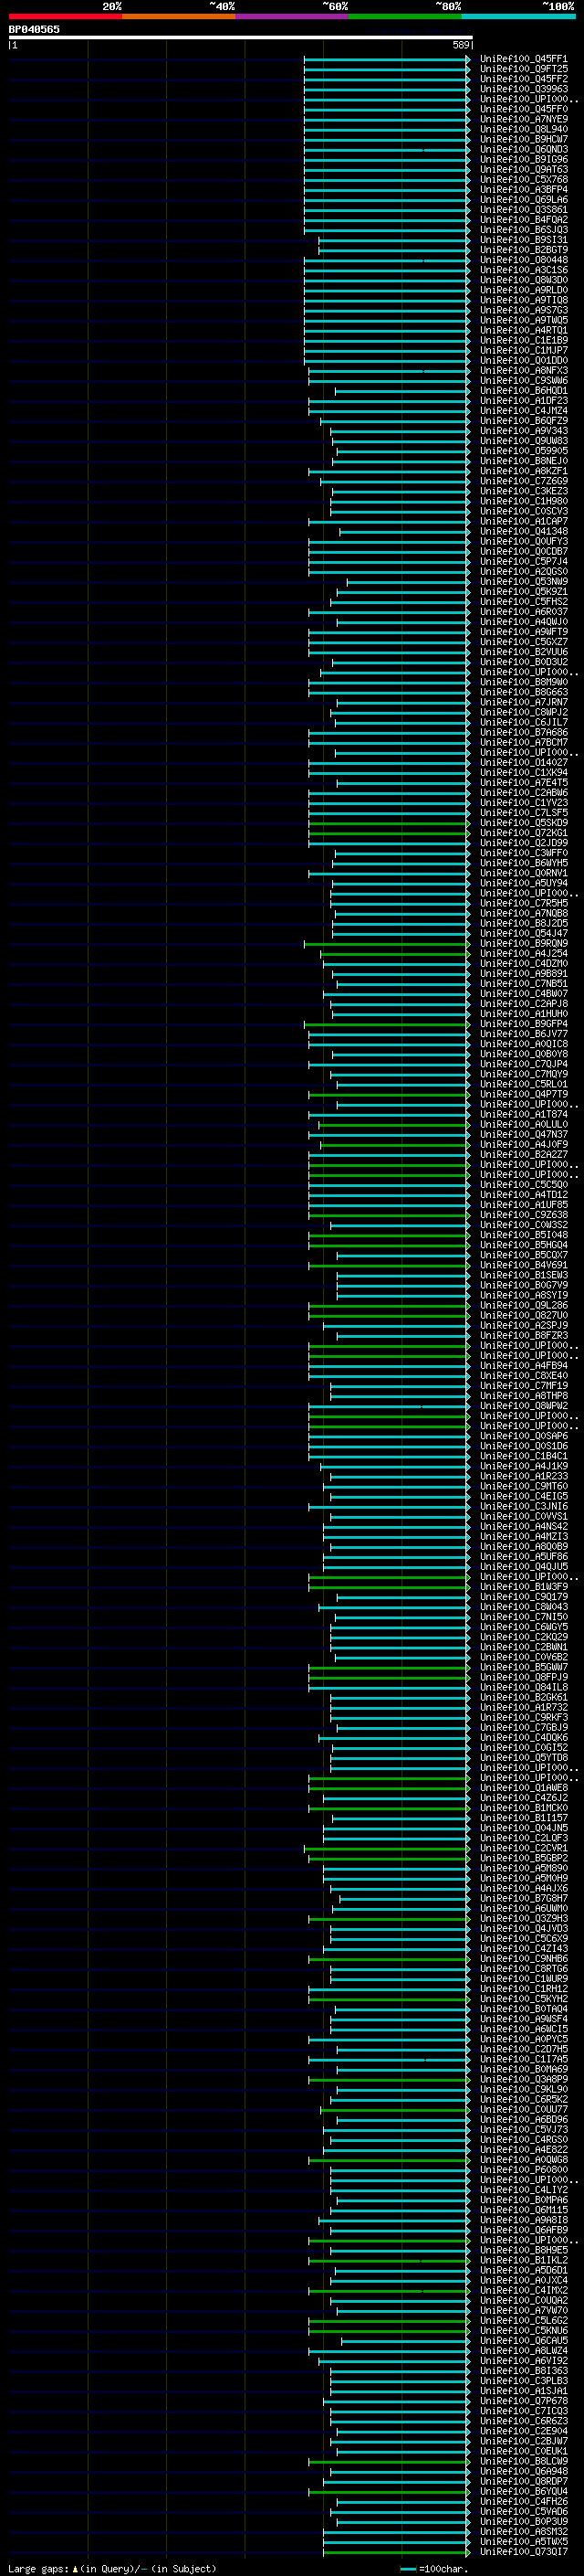This screenshot has height=2576, width=584.
Task: Open the UniRef100_C8XE40 entry
Action: [x=524, y=1376]
